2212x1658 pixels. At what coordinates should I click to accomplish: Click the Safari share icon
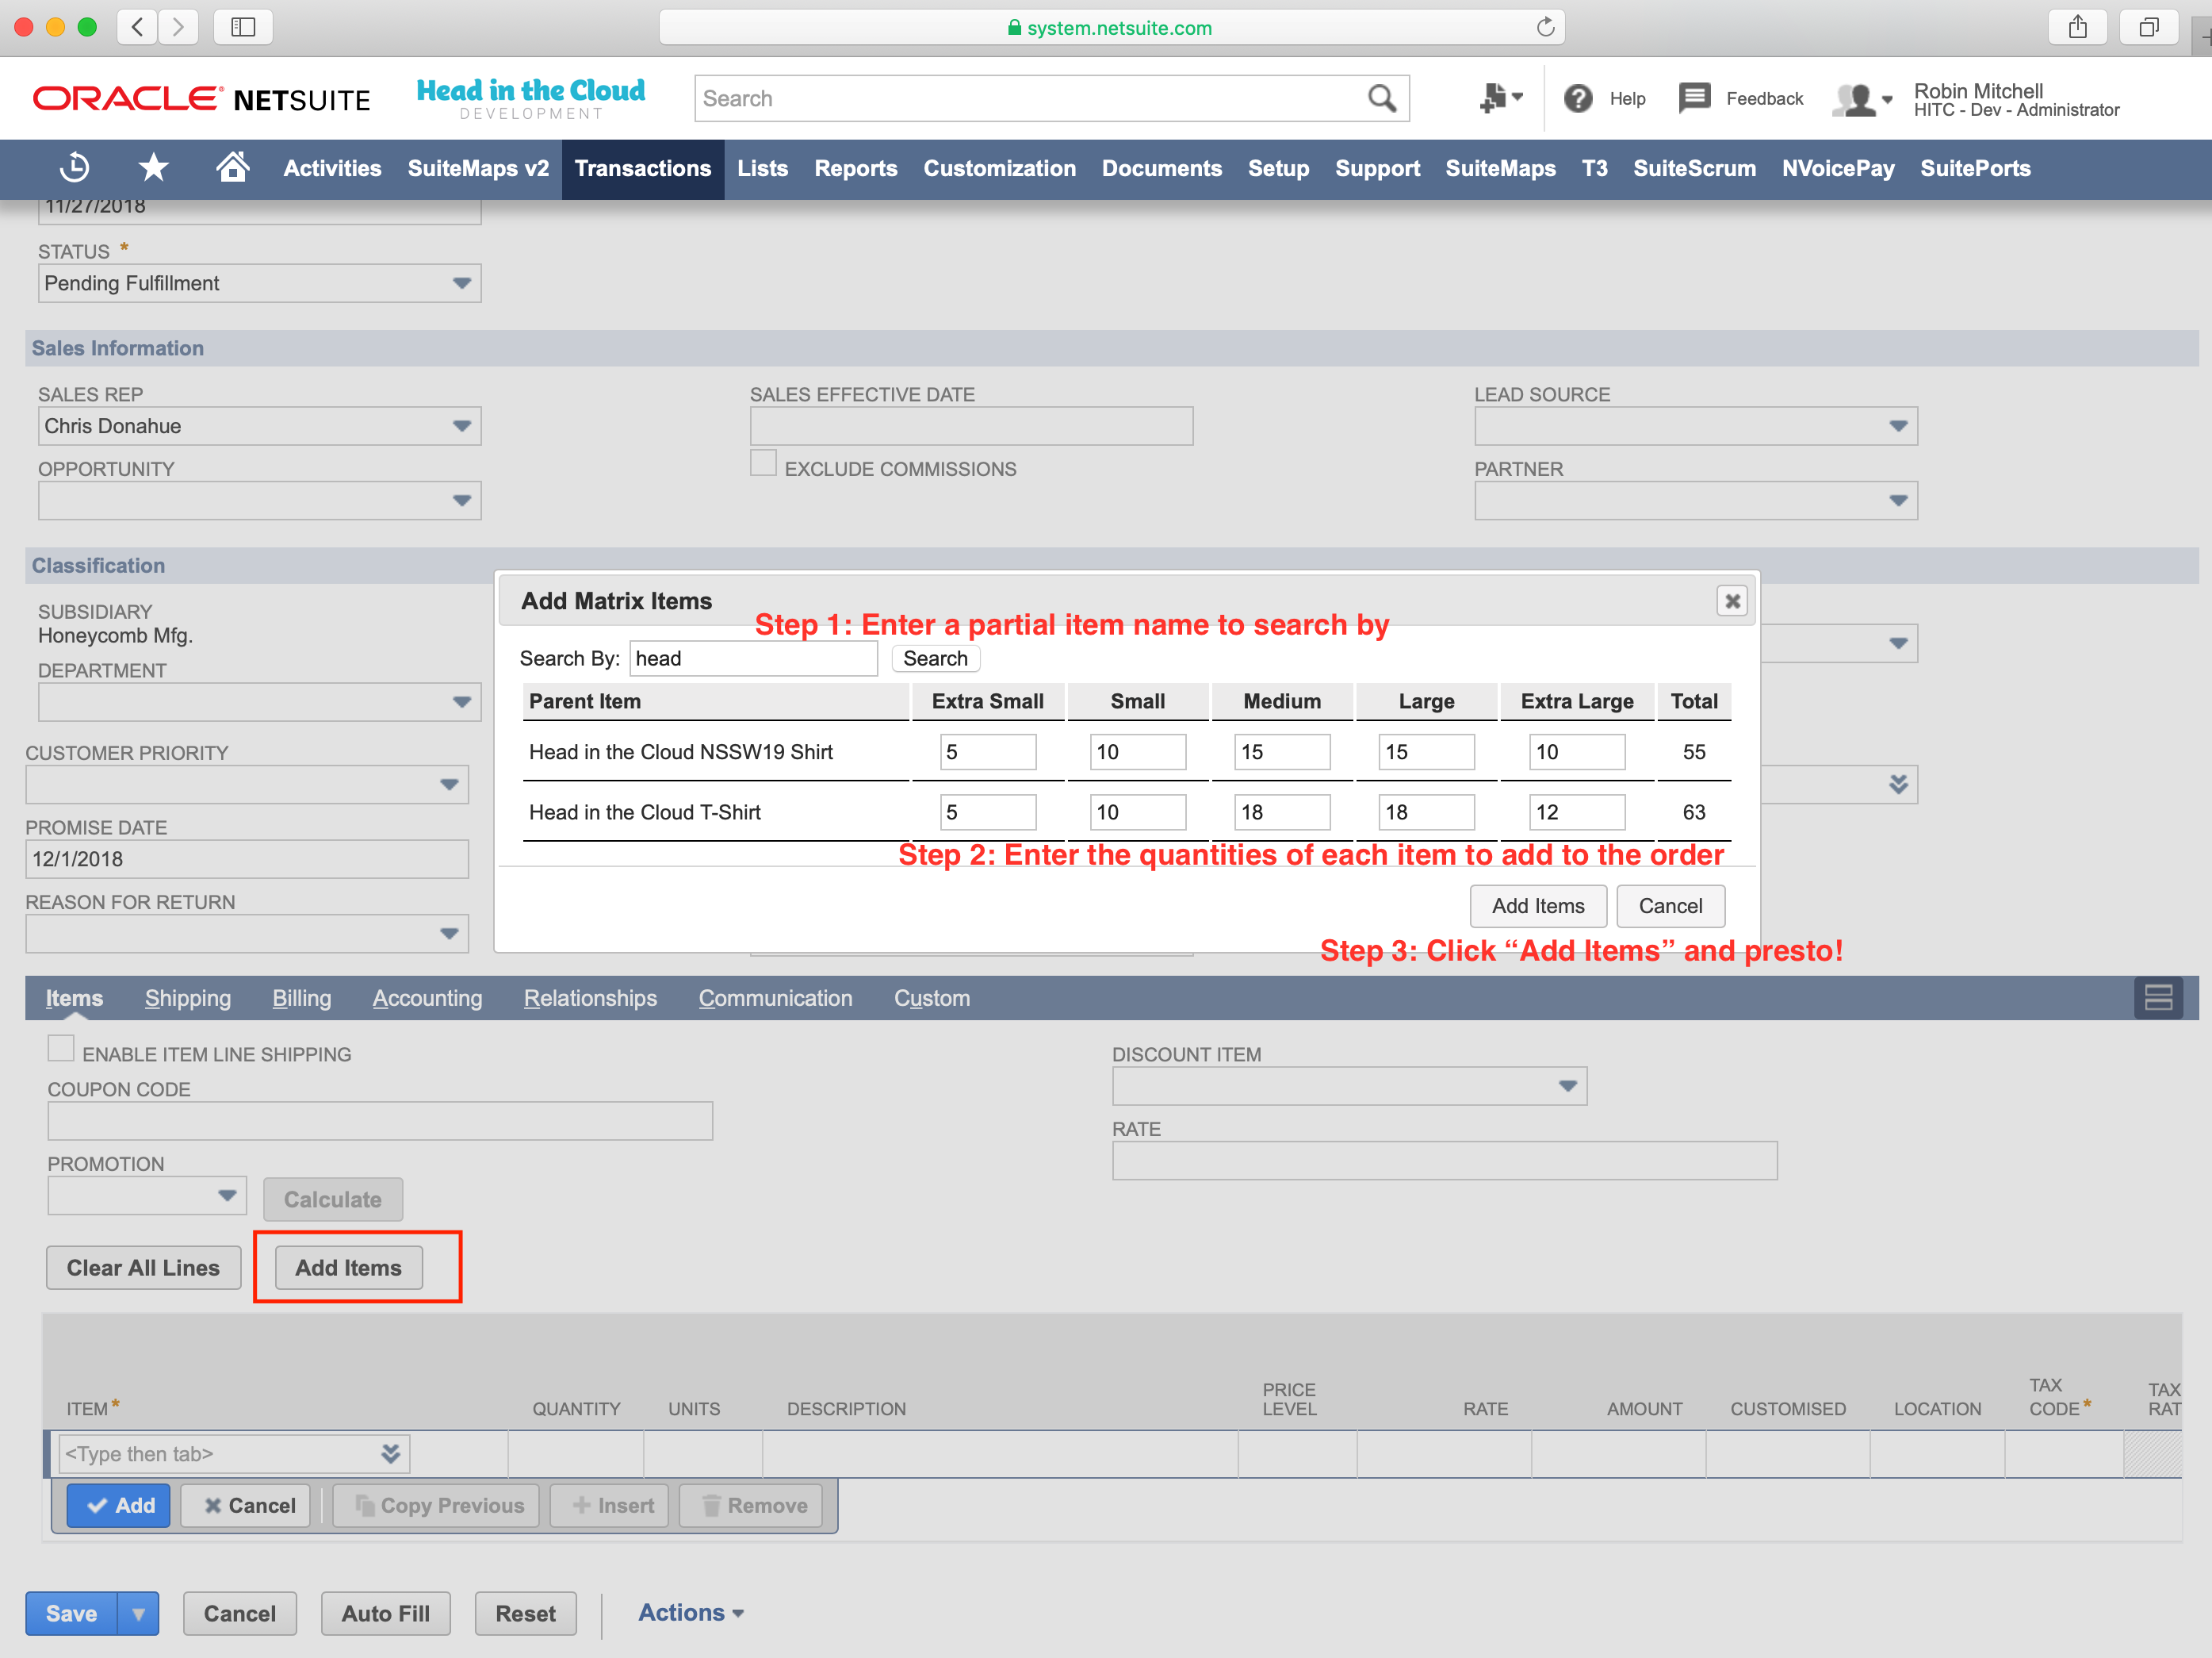[2078, 27]
